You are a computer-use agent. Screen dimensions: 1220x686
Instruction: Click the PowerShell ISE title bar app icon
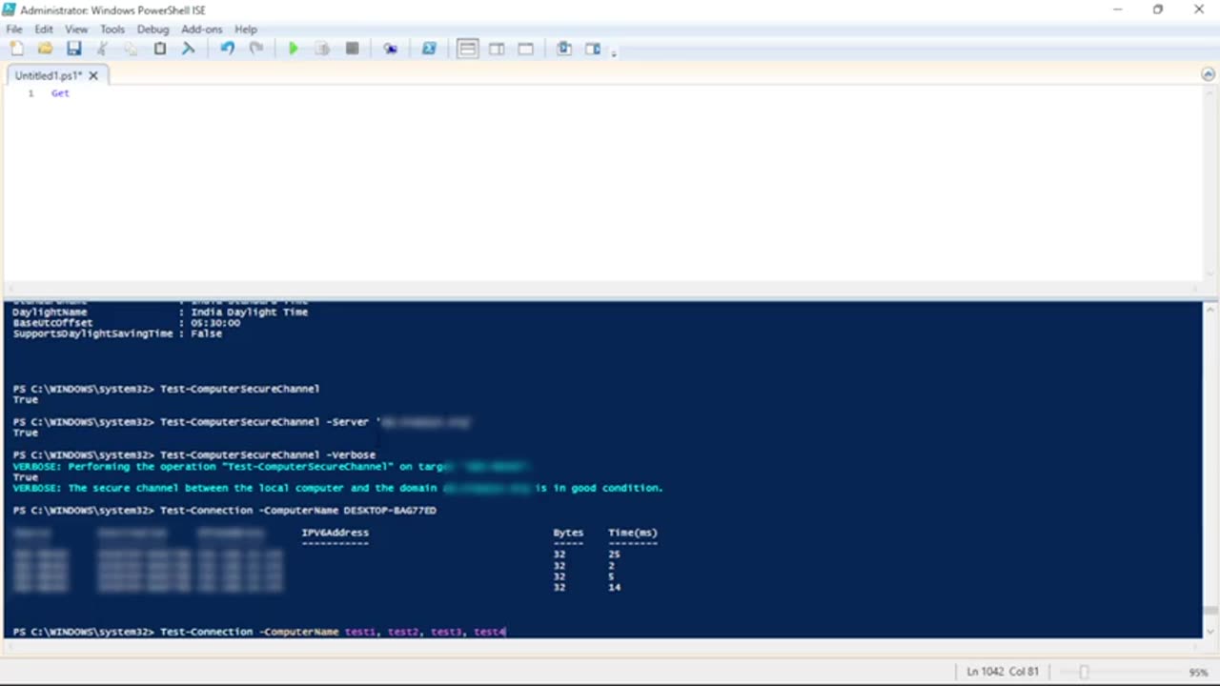(x=10, y=10)
